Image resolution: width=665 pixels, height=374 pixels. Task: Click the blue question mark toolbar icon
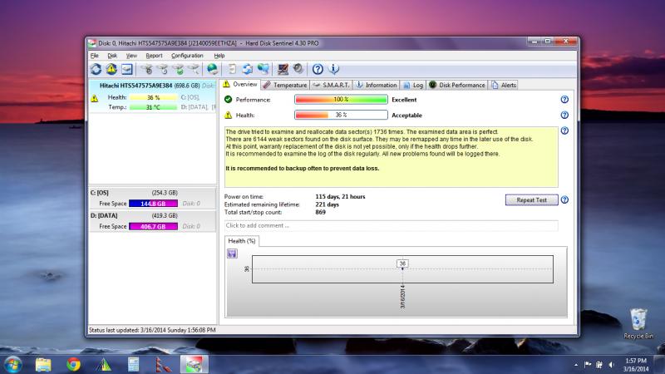(x=318, y=69)
